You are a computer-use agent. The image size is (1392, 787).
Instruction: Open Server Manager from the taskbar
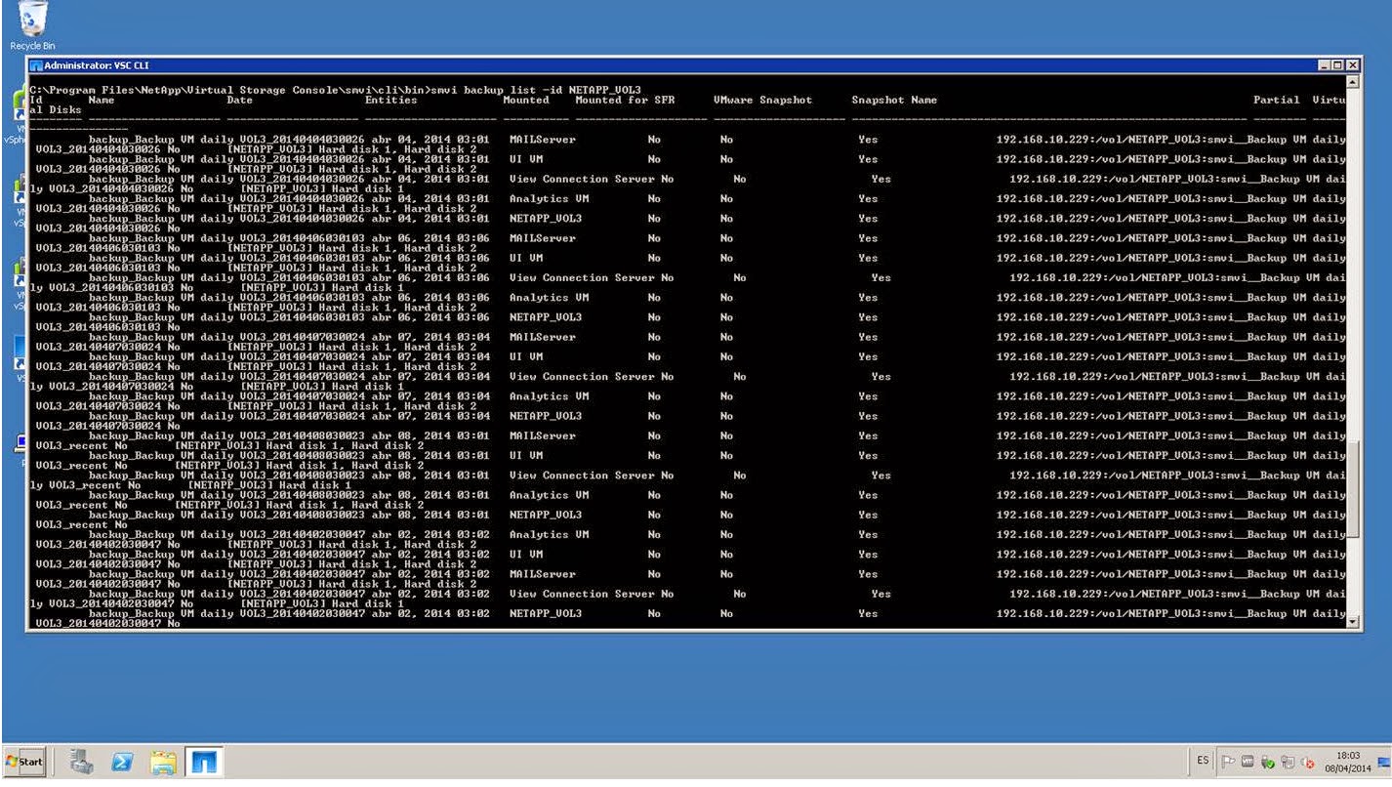coord(79,762)
